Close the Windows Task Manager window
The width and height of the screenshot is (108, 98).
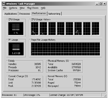(104, 4)
